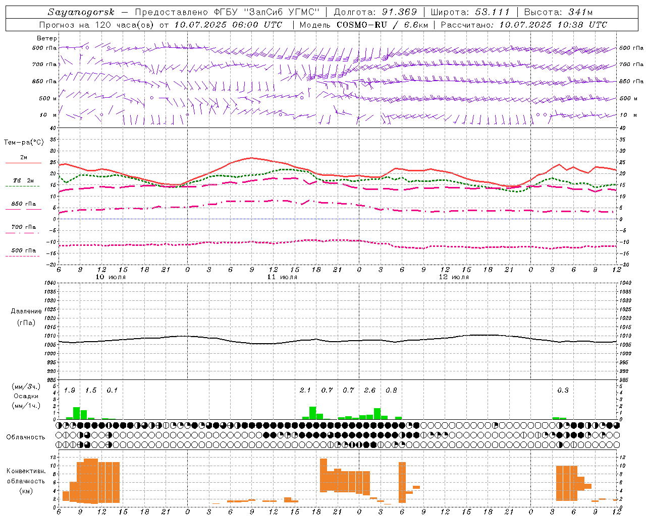The image size is (646, 516).
Task: Click the '1.5' precipitation total value
Action: [91, 391]
